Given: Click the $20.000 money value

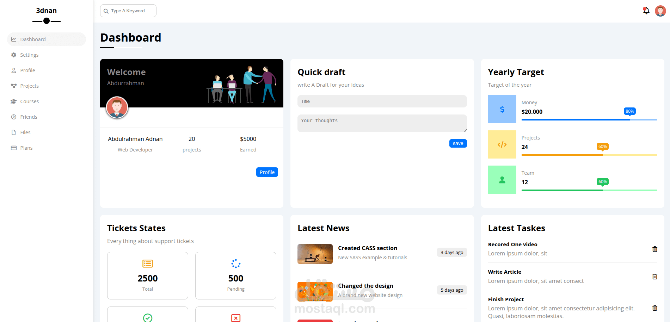Looking at the screenshot, I should tap(532, 112).
